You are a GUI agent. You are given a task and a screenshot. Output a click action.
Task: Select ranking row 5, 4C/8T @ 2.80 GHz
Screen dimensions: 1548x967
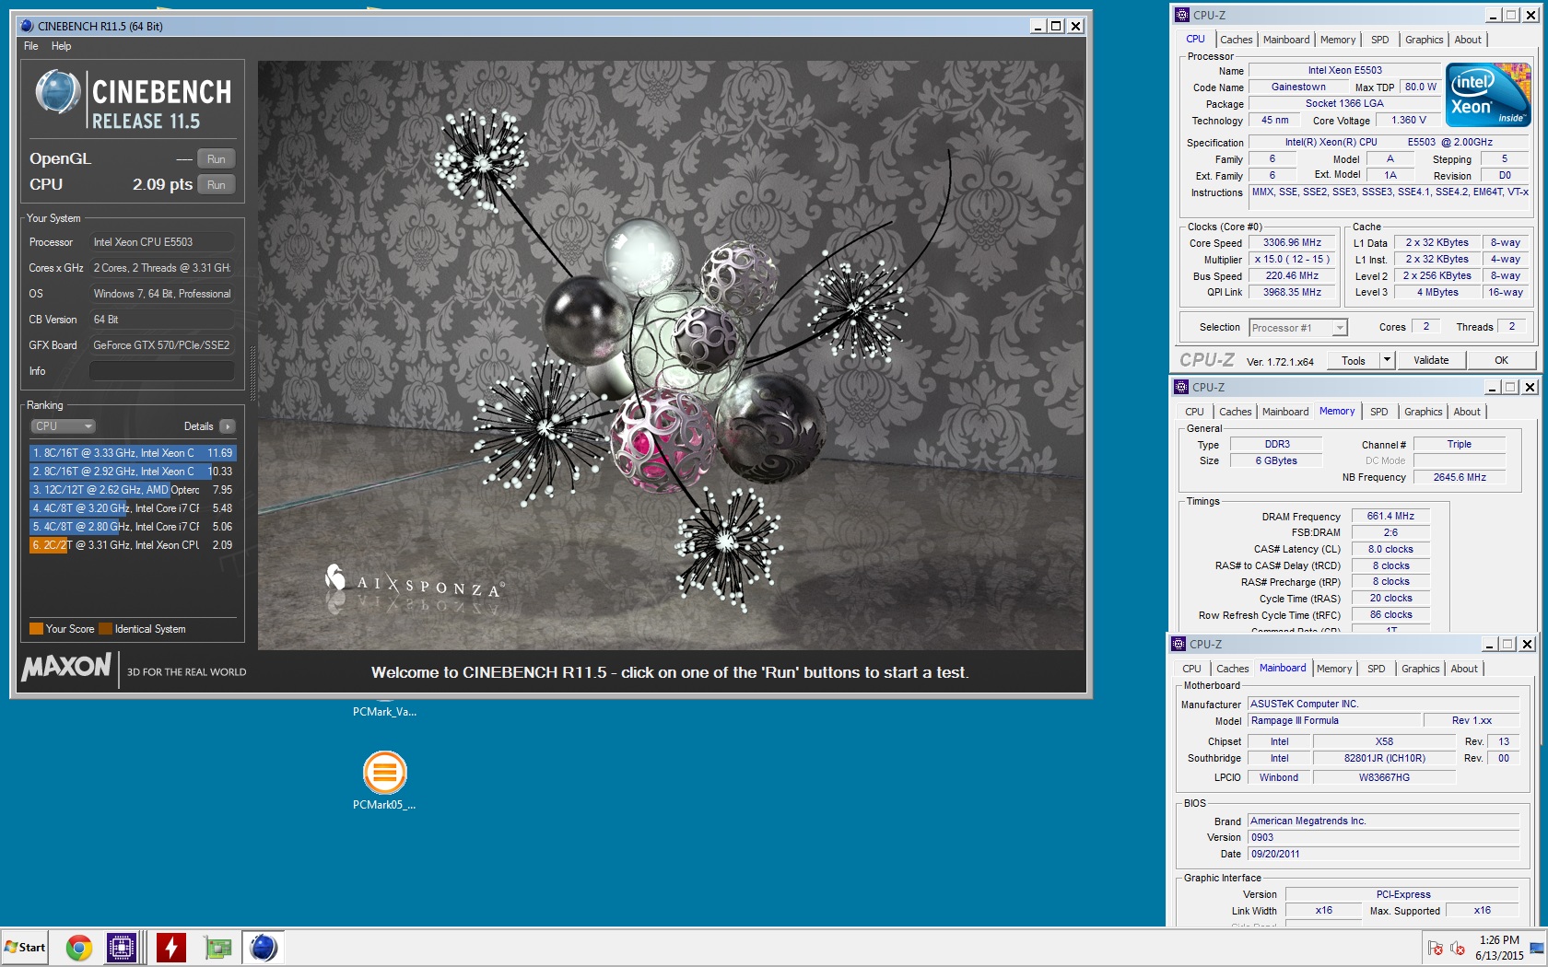pyautogui.click(x=133, y=527)
